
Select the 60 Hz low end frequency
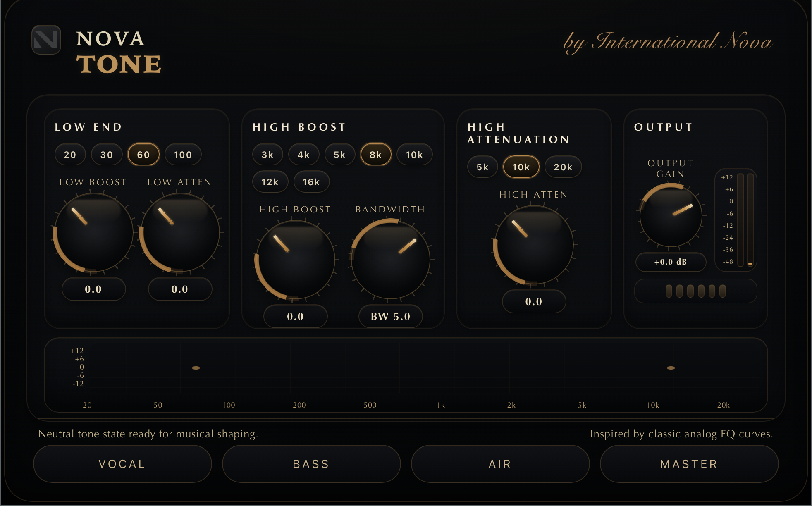tap(143, 155)
